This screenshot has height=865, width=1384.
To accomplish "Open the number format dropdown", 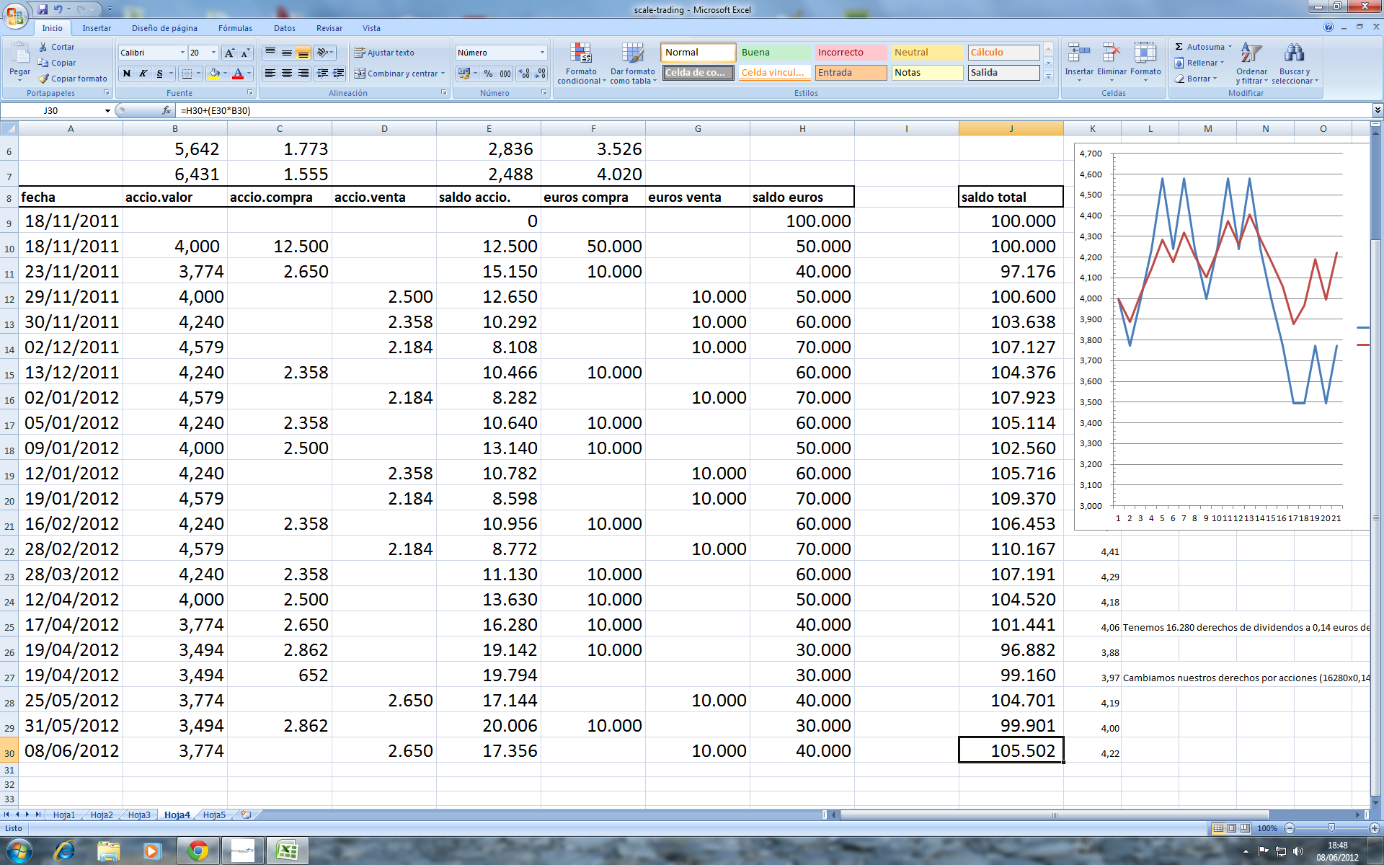I will [542, 53].
